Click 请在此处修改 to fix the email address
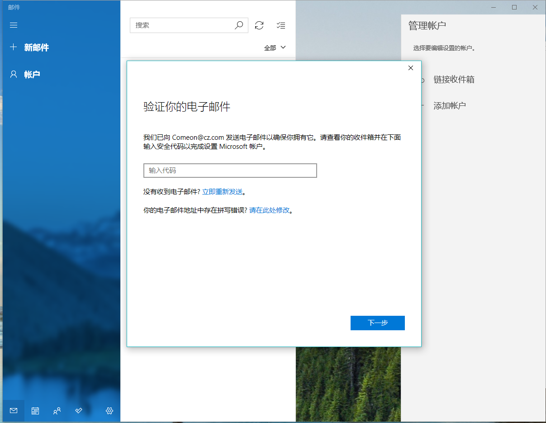The image size is (546, 423). coord(269,210)
